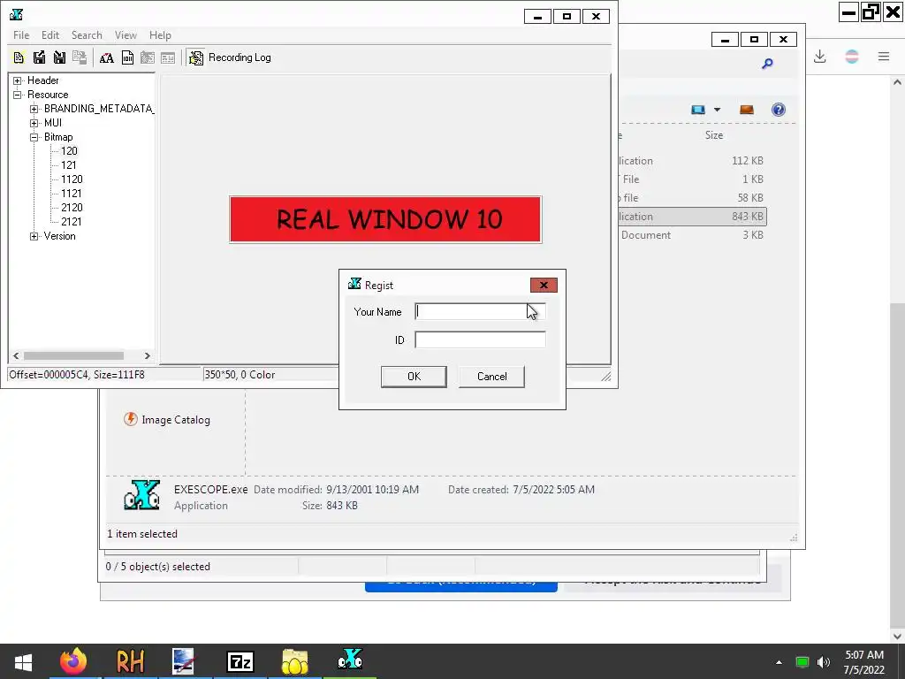Viewport: 905px width, 679px height.
Task: Select bitmap resource 121
Action: point(69,165)
